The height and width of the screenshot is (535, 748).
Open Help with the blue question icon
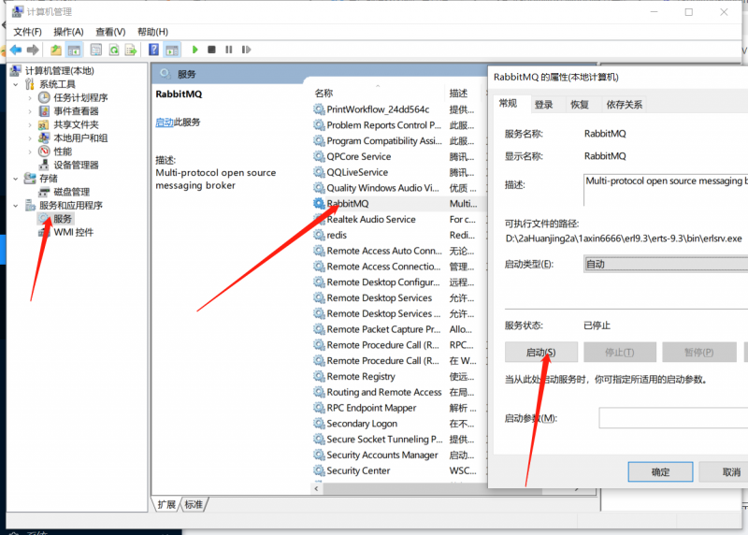153,50
